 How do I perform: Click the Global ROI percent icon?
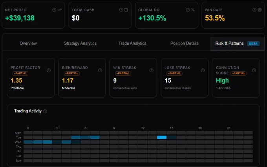193,10
